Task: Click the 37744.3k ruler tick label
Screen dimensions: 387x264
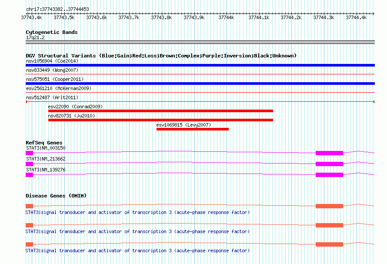Action: [324, 17]
